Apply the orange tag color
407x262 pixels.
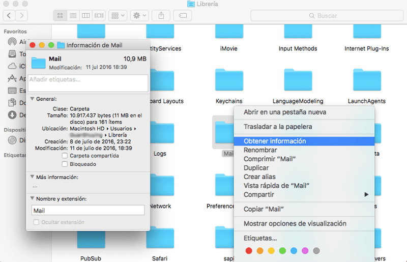click(260, 251)
